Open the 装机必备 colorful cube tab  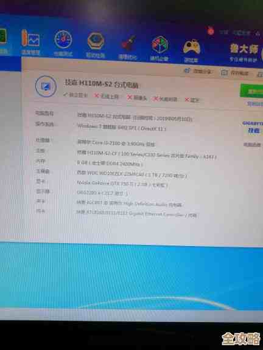(160, 48)
